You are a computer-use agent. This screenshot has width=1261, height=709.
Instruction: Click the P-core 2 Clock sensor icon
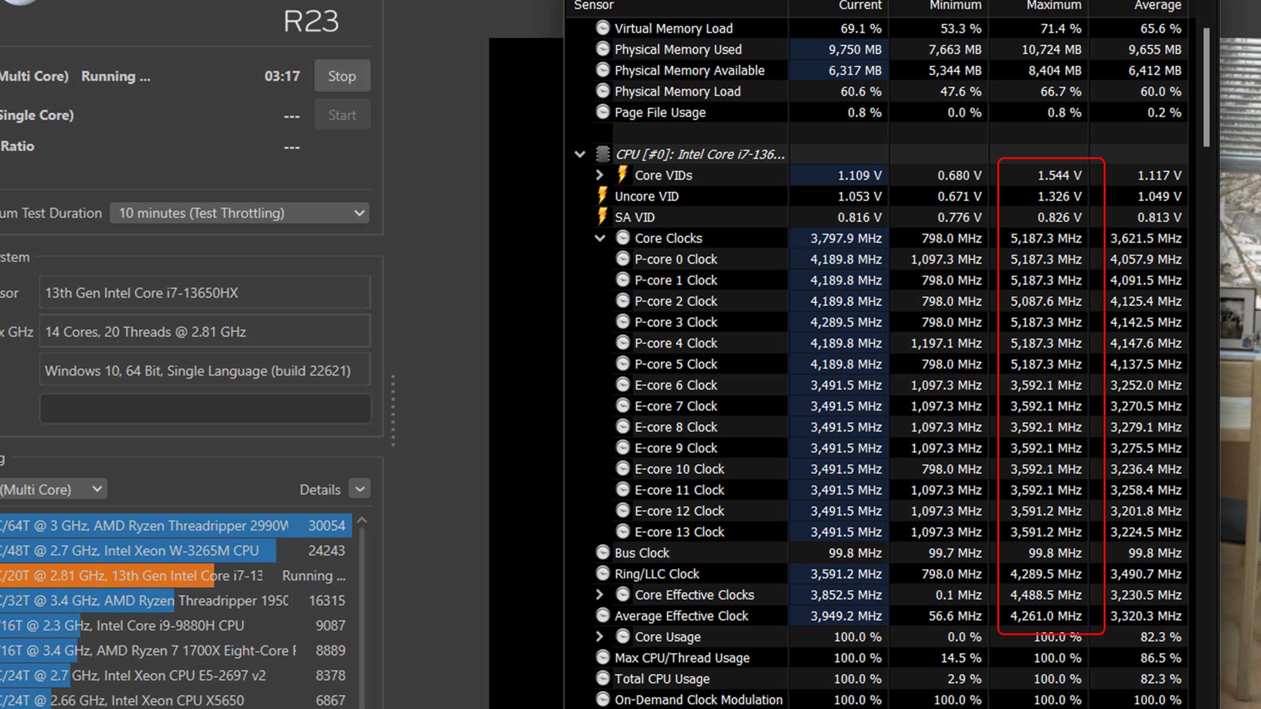click(623, 301)
